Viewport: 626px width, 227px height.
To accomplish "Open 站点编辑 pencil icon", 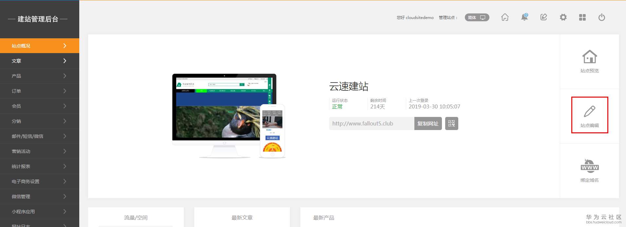I will click(x=590, y=112).
